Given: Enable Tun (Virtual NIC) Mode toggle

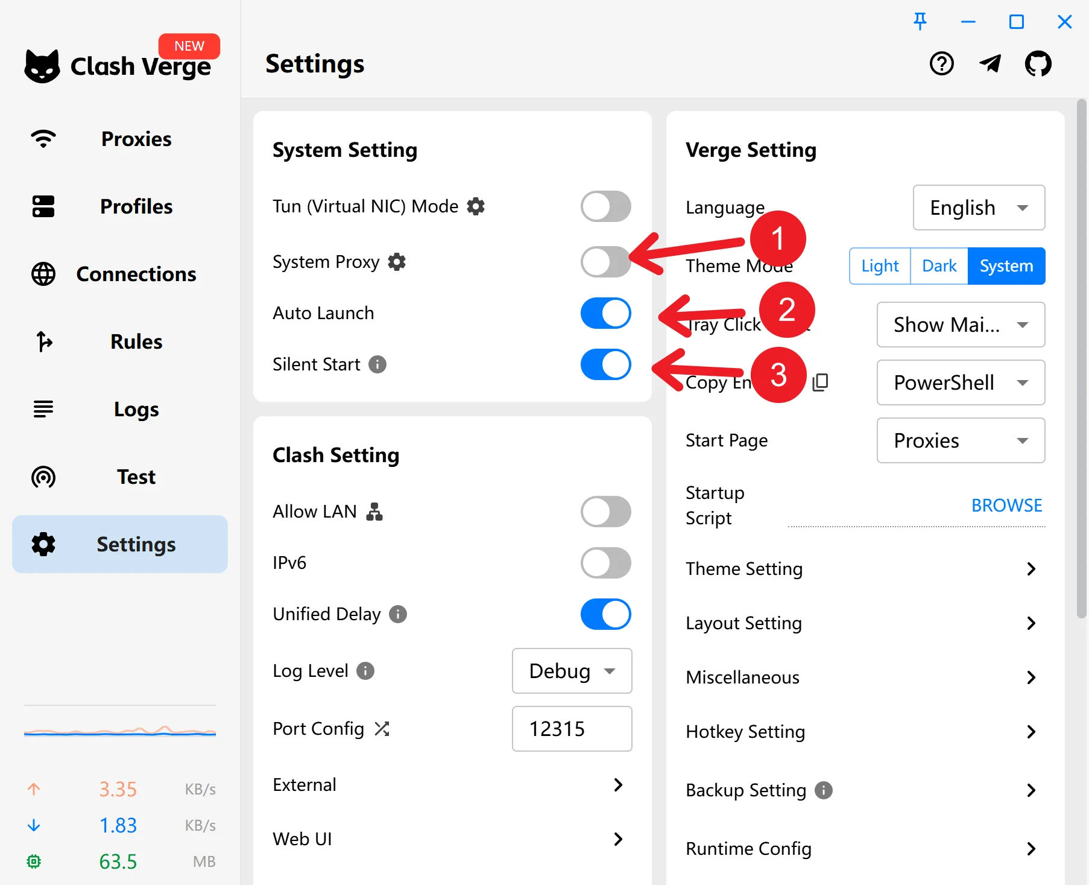Looking at the screenshot, I should (x=606, y=206).
